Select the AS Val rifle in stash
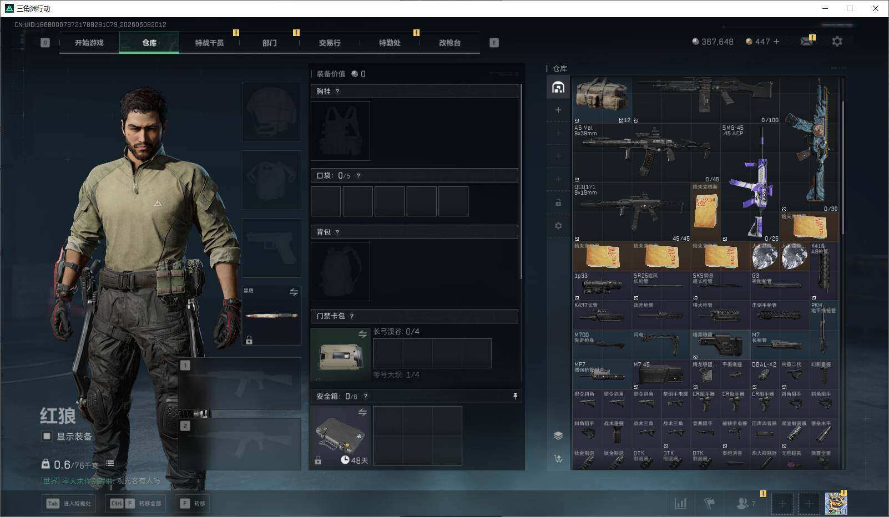 click(x=646, y=153)
